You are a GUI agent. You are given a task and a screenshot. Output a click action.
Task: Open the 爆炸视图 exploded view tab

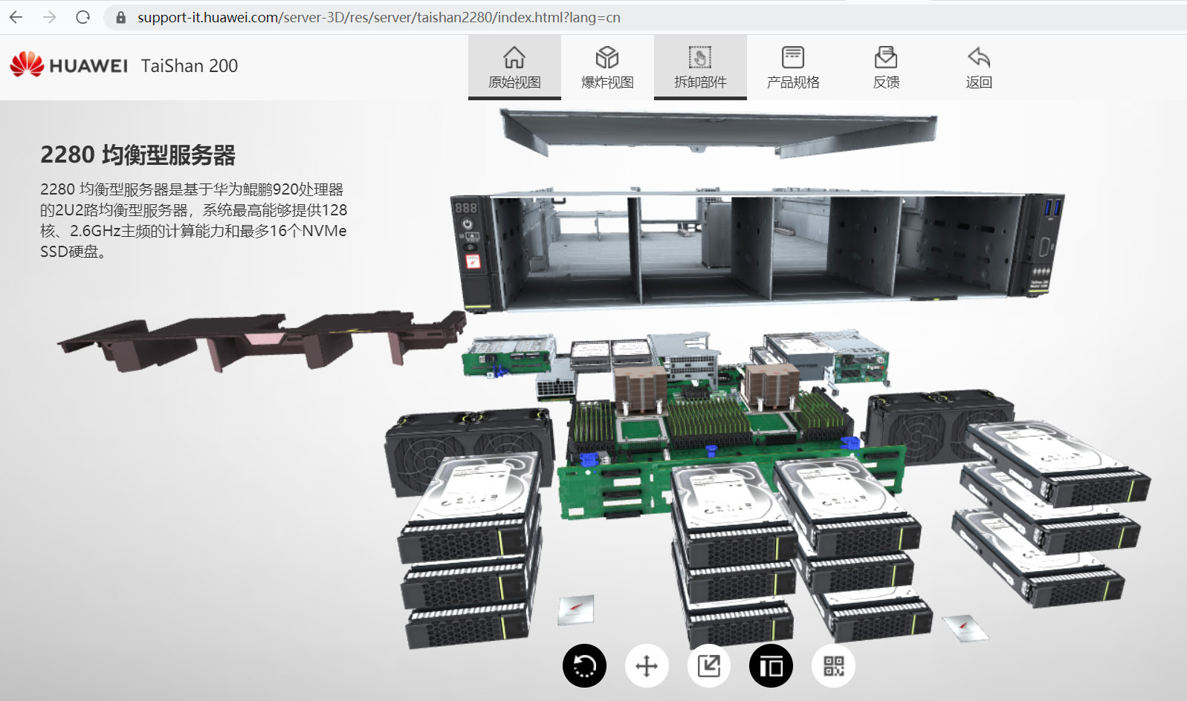pos(607,67)
